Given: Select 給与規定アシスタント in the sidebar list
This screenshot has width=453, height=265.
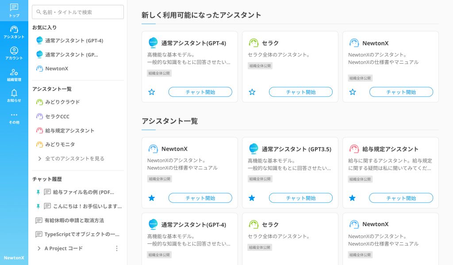Looking at the screenshot, I should point(69,131).
